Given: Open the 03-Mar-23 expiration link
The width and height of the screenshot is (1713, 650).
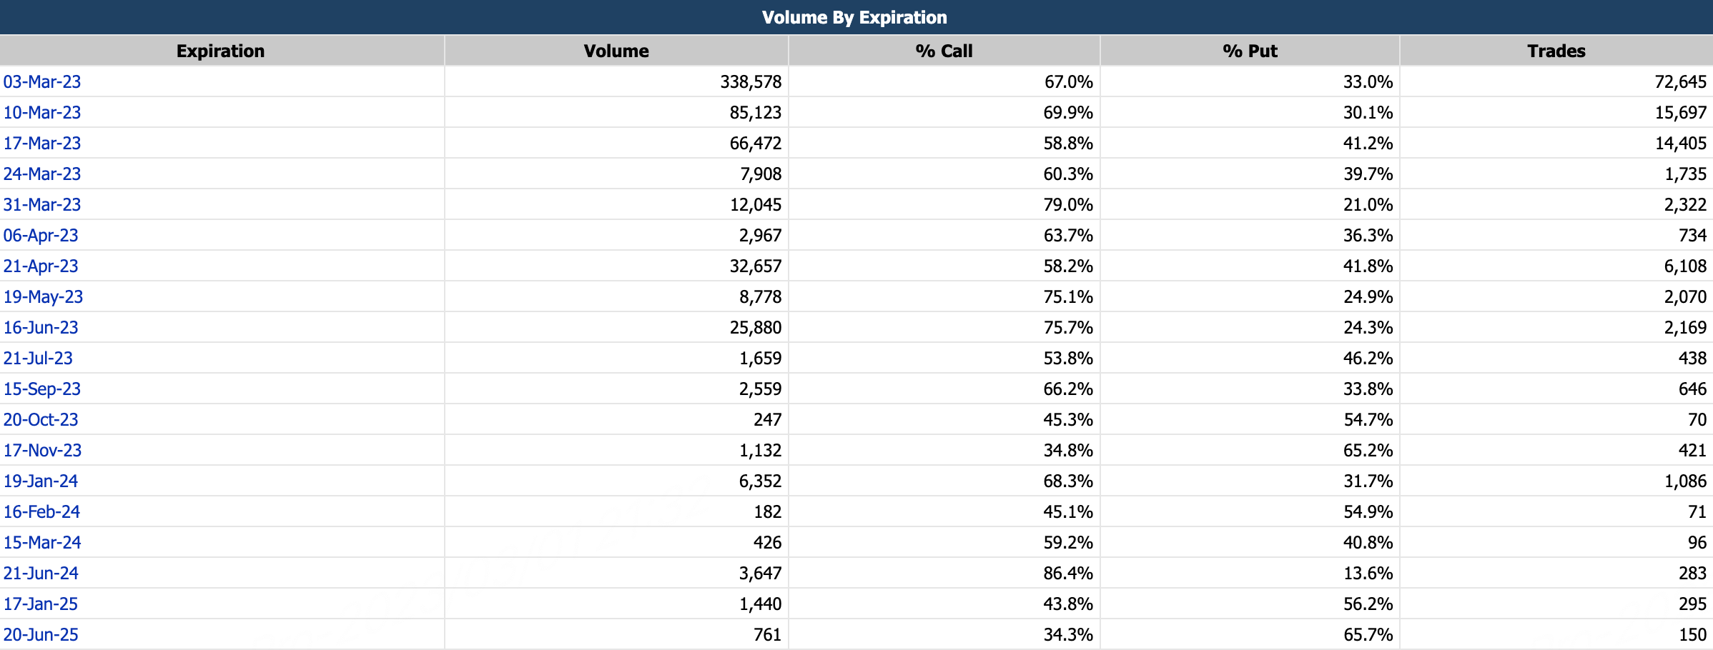Looking at the screenshot, I should (x=42, y=82).
